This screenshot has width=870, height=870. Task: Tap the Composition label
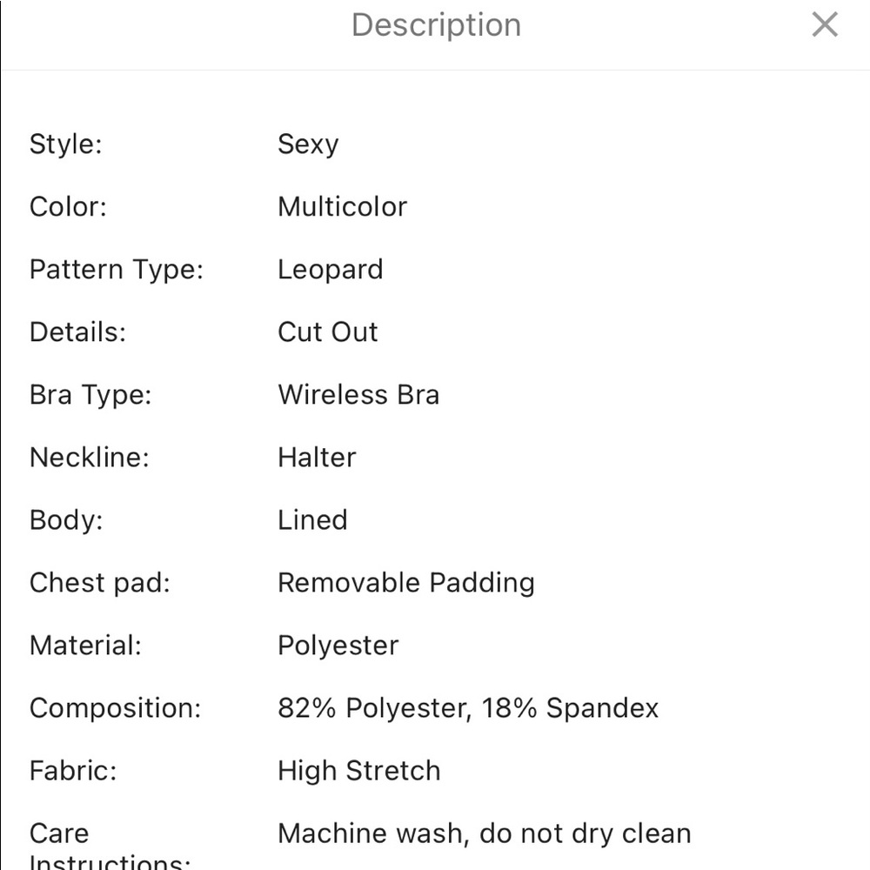pos(115,708)
